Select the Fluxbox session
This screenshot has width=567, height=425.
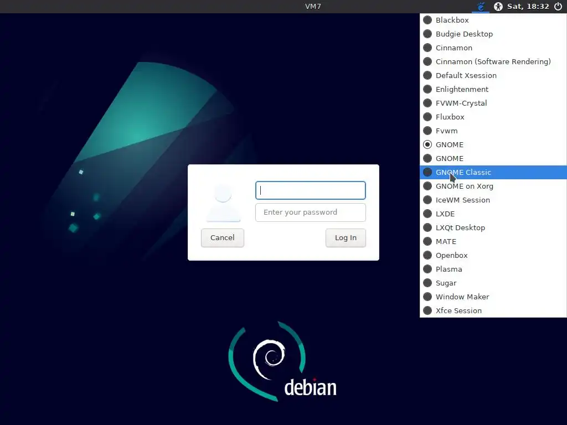493,117
